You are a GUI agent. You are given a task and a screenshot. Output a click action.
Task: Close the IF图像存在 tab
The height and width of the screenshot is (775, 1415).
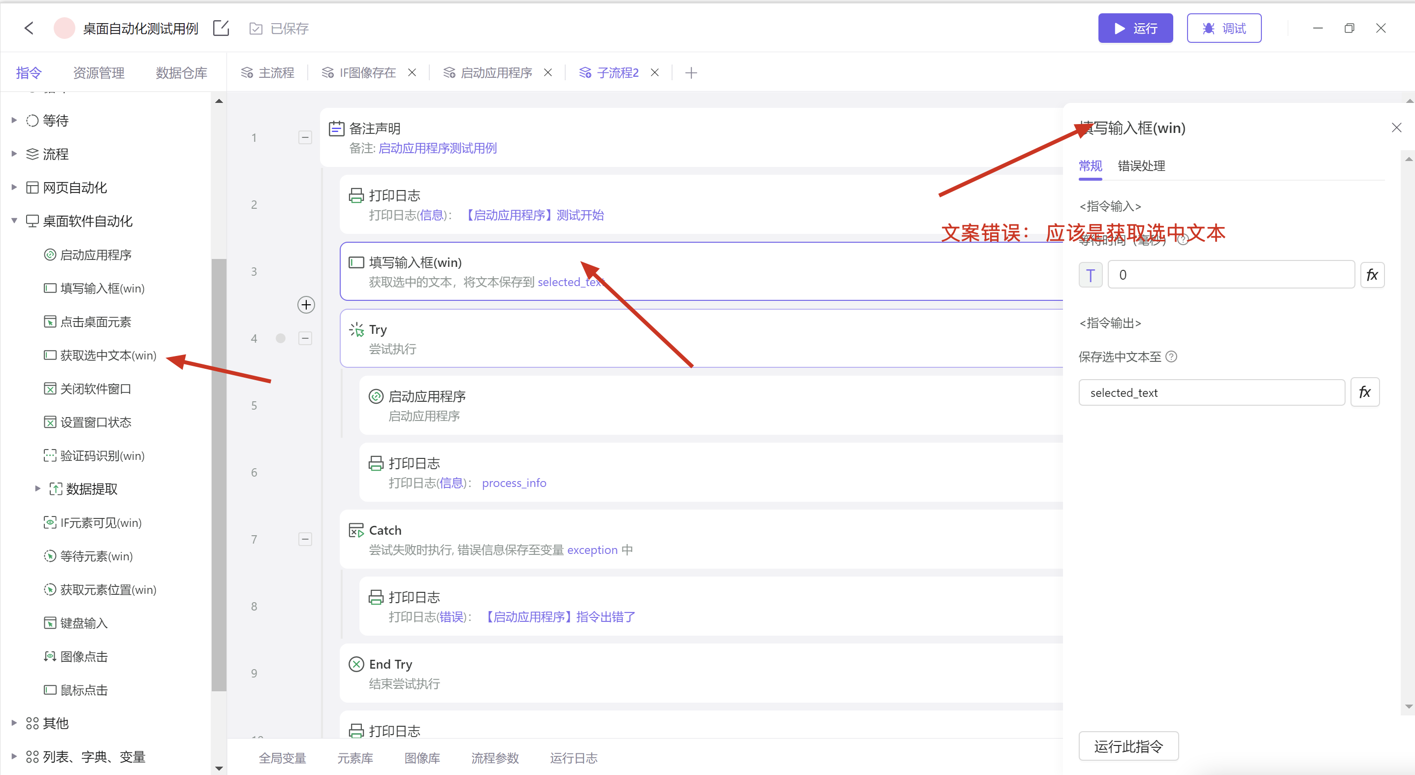(412, 72)
